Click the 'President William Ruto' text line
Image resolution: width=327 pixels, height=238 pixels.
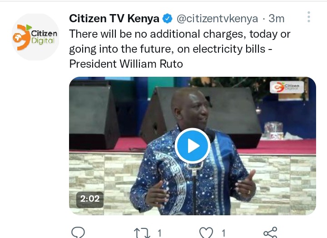[x=126, y=64]
